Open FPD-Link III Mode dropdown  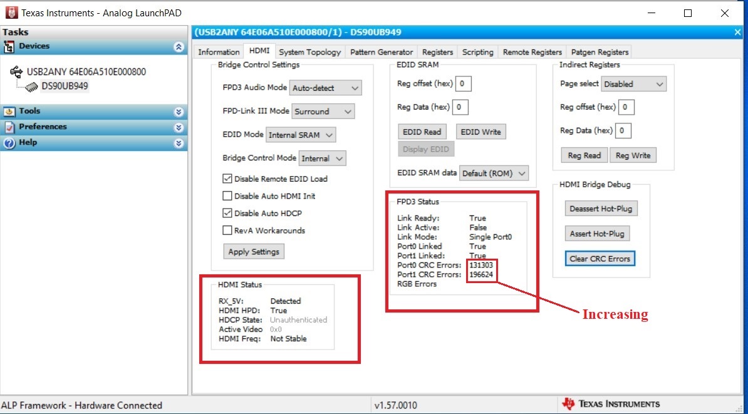coord(323,111)
